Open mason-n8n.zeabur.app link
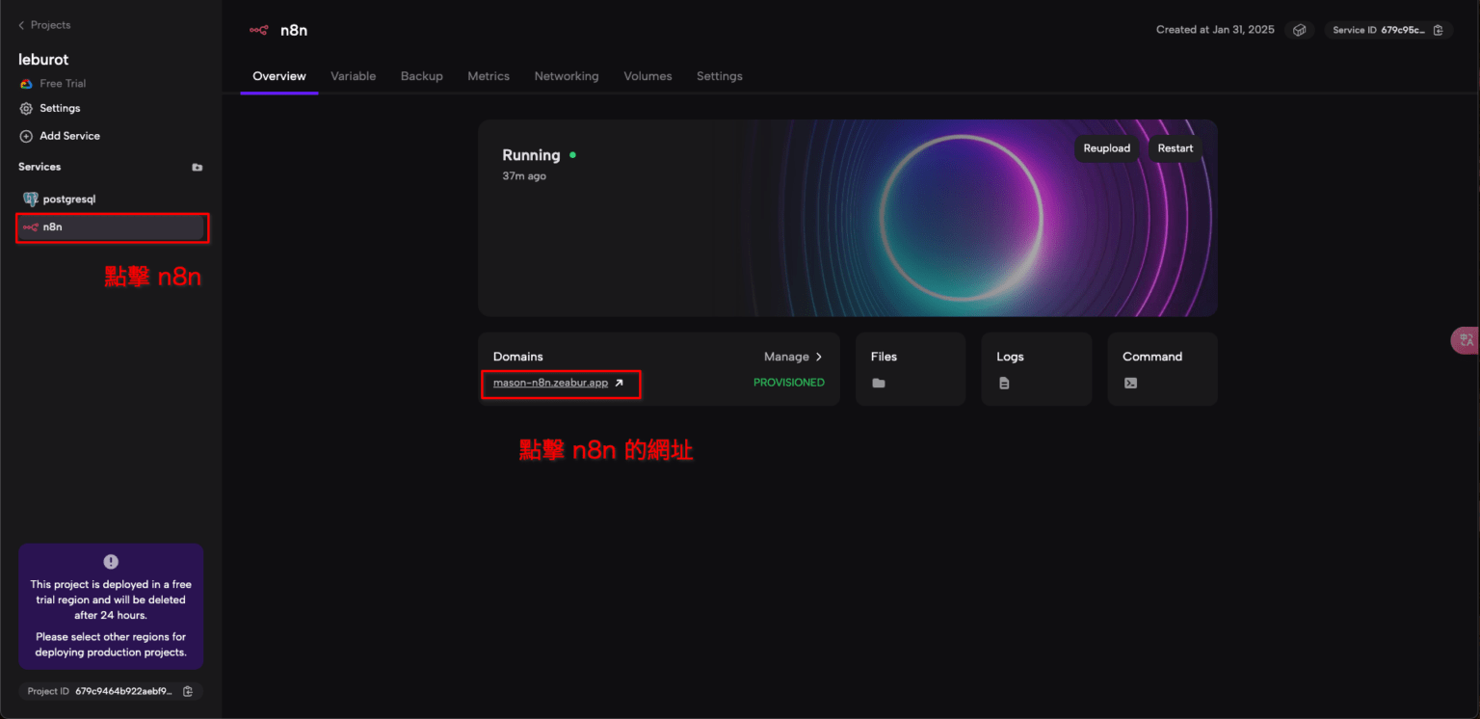Viewport: 1480px width, 719px height. point(551,383)
